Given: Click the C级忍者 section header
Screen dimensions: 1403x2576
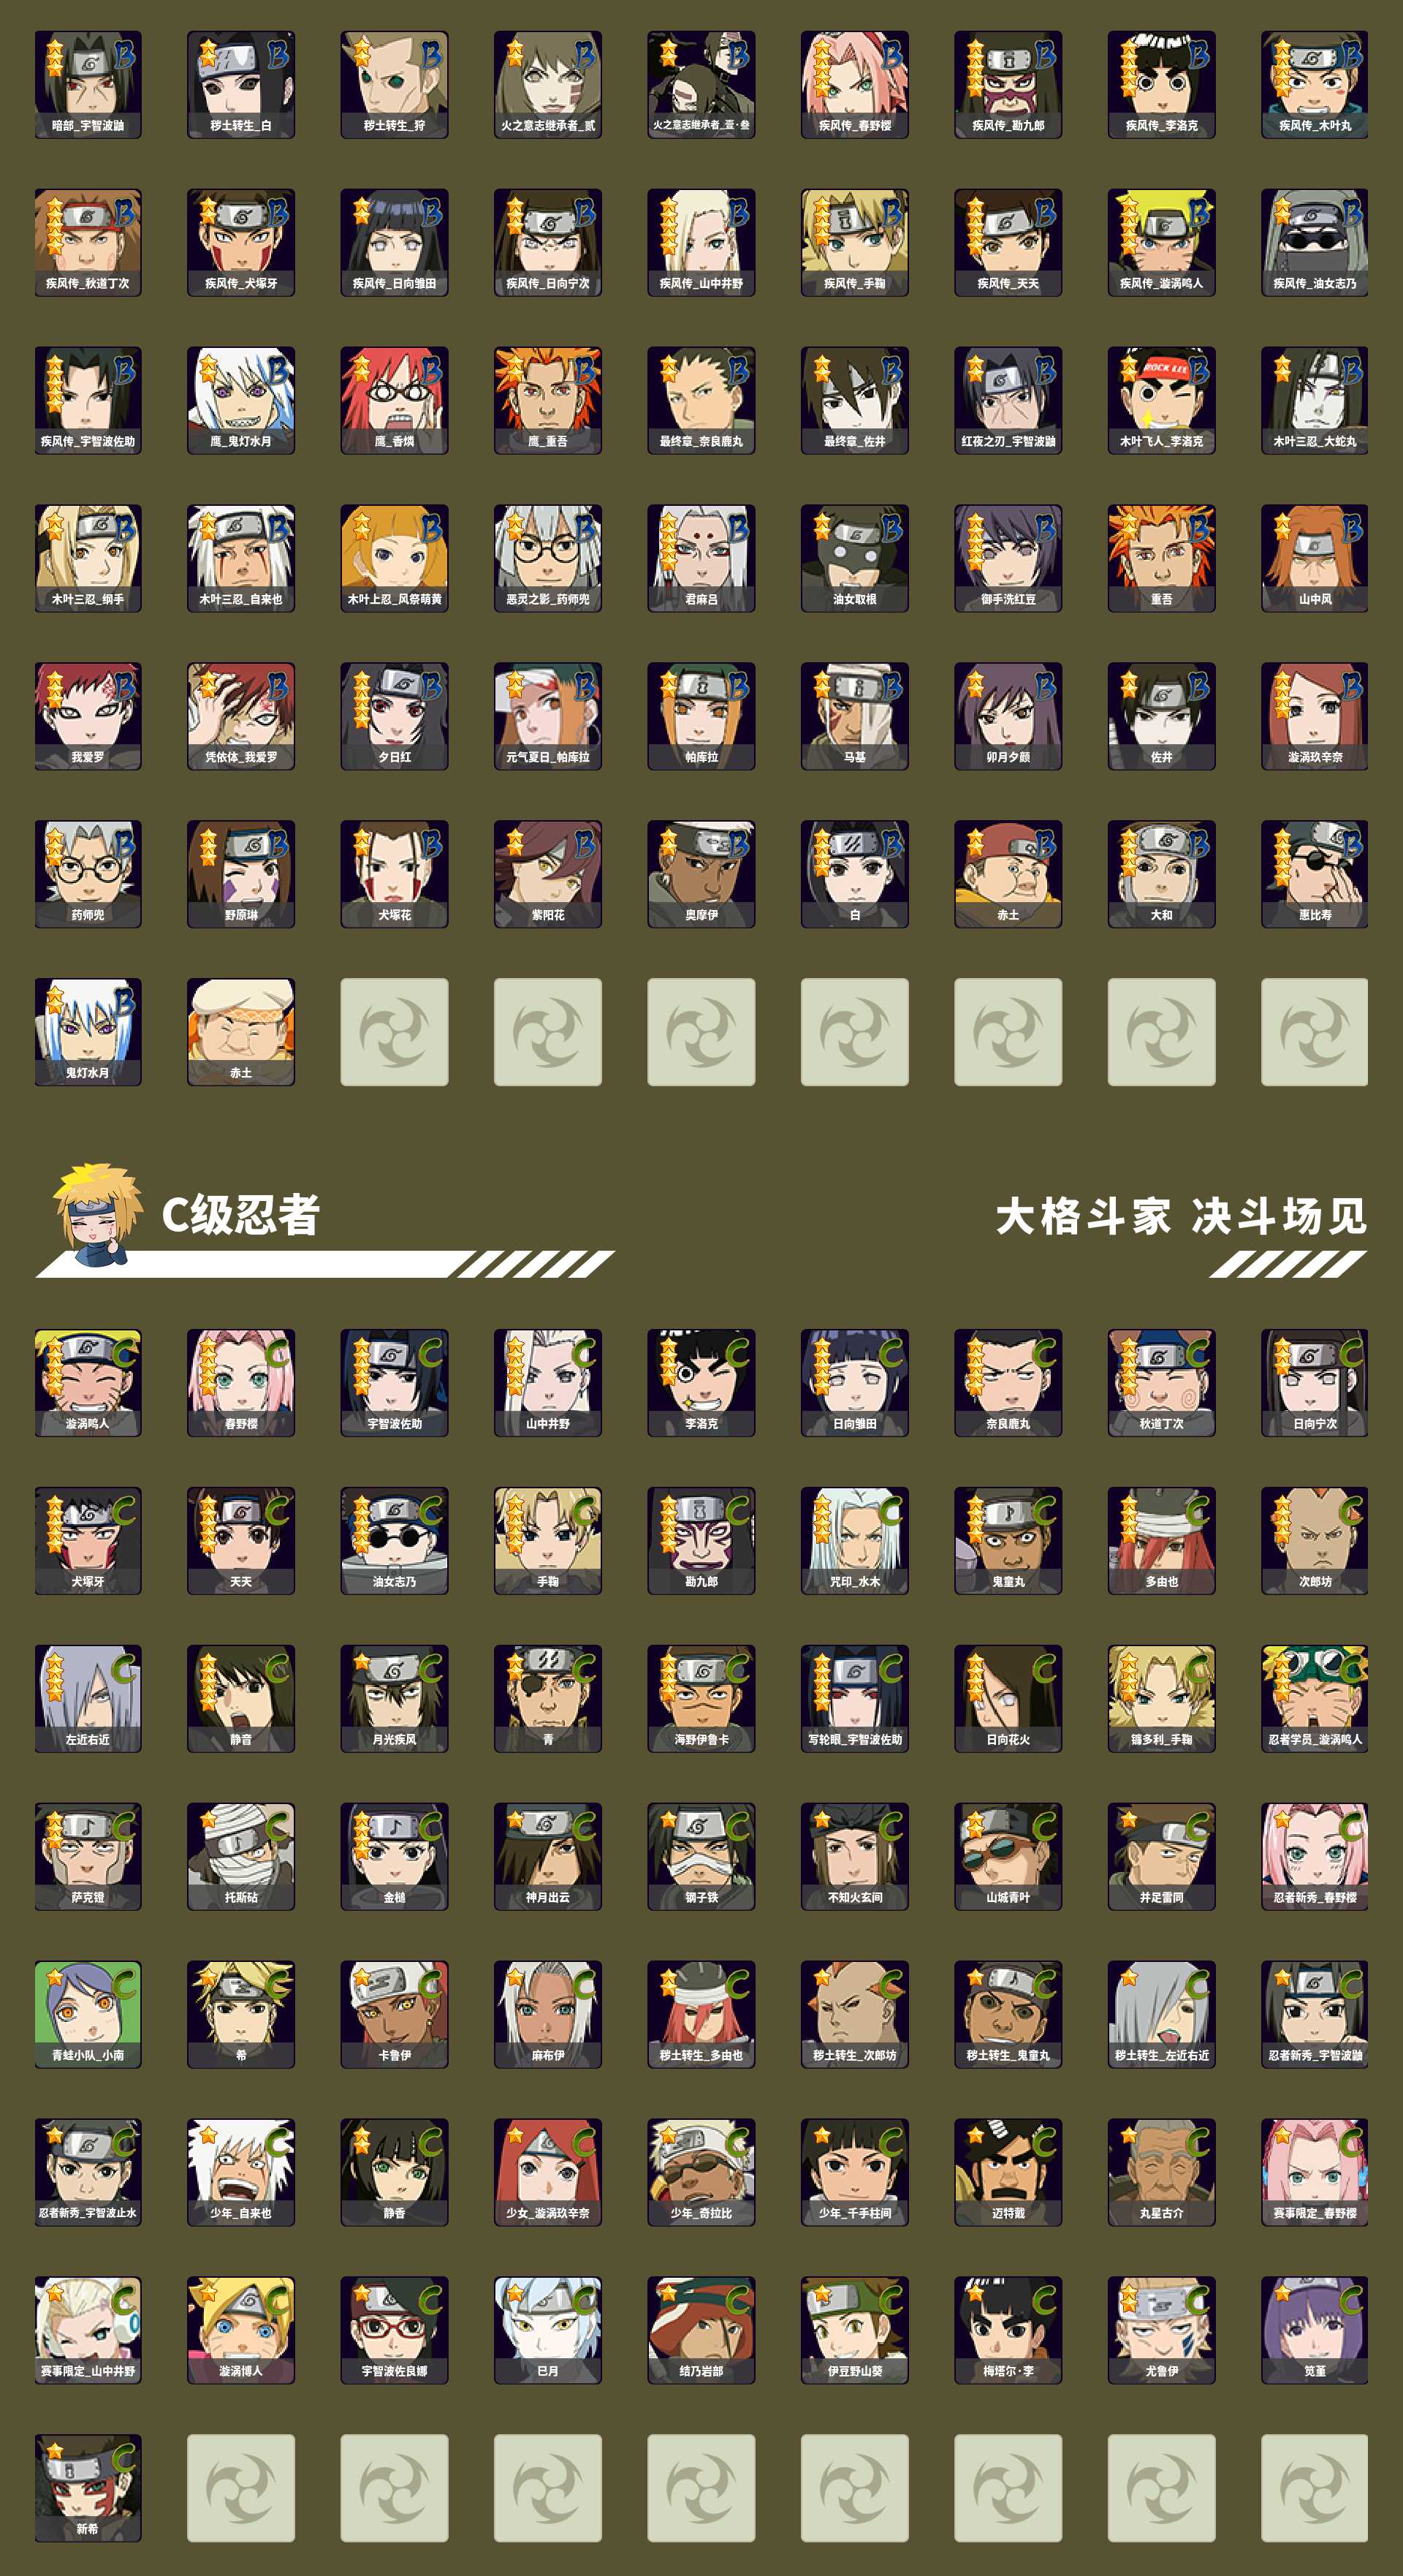Looking at the screenshot, I should click(241, 1214).
